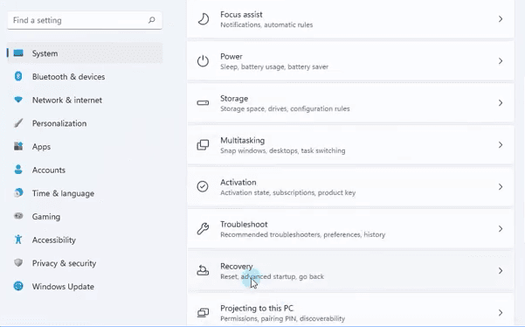525x327 pixels.
Task: Click the Troubleshoot wrench icon
Action: tap(203, 228)
